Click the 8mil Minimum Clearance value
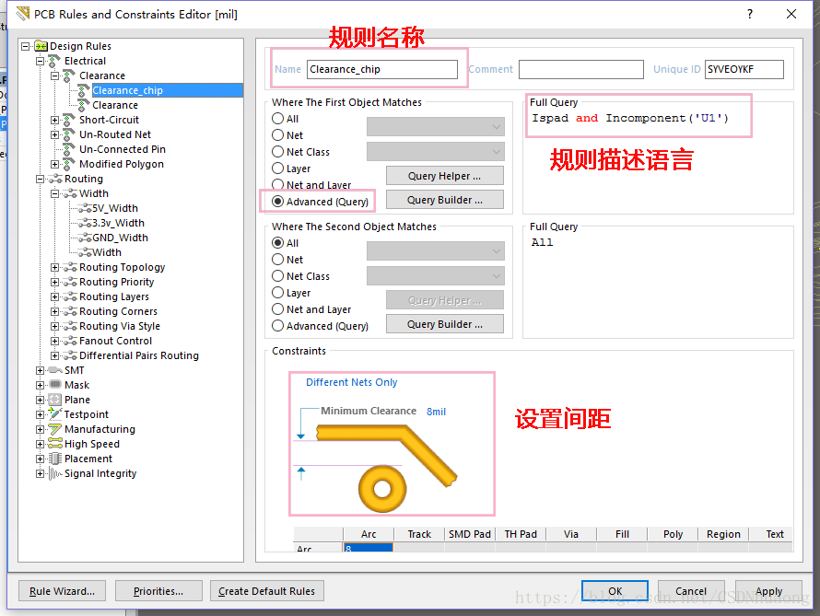 [x=436, y=412]
